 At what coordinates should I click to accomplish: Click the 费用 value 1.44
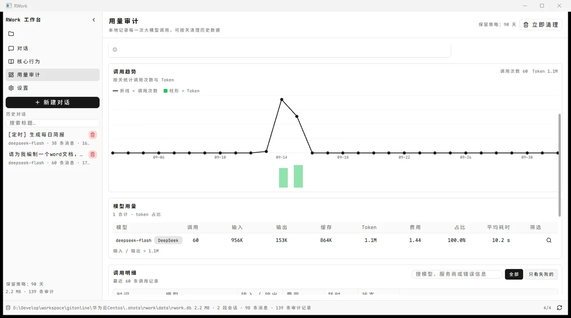pos(415,241)
